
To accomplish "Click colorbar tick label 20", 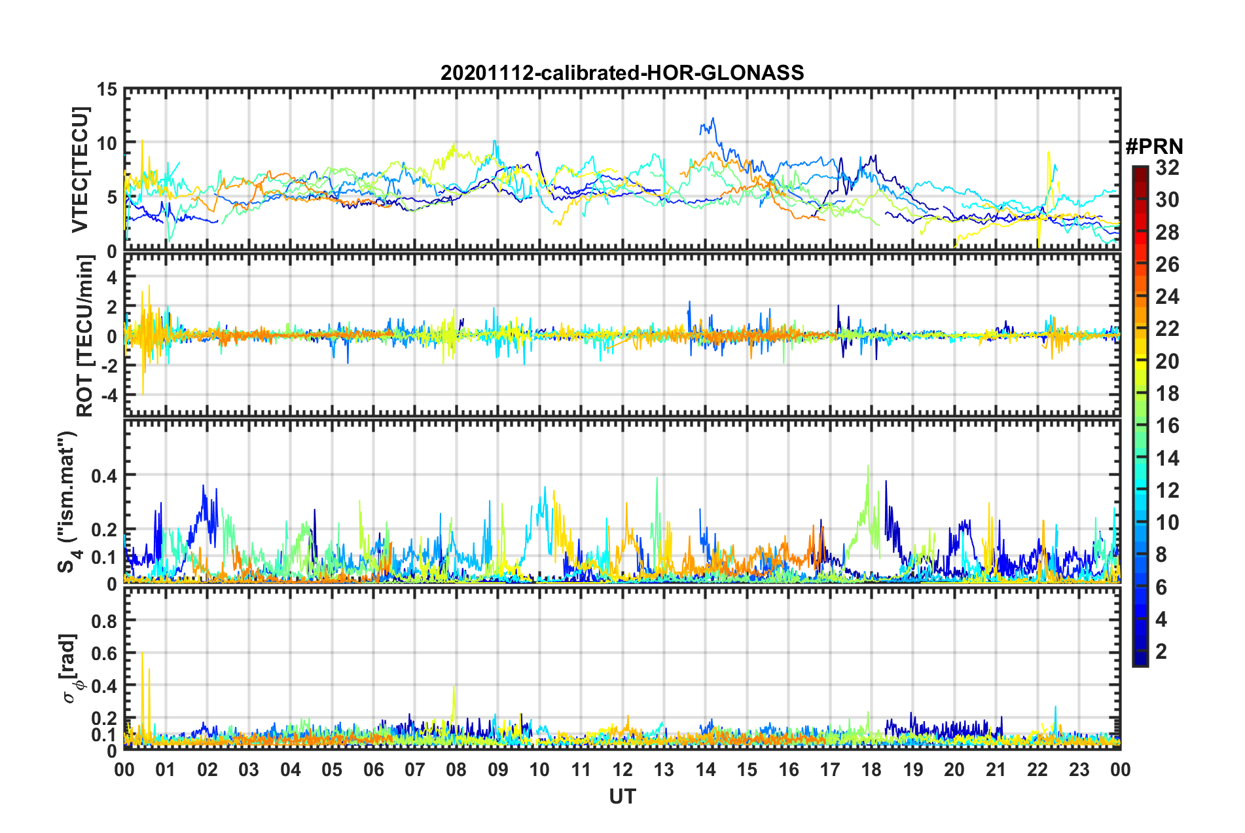I will [x=1167, y=361].
